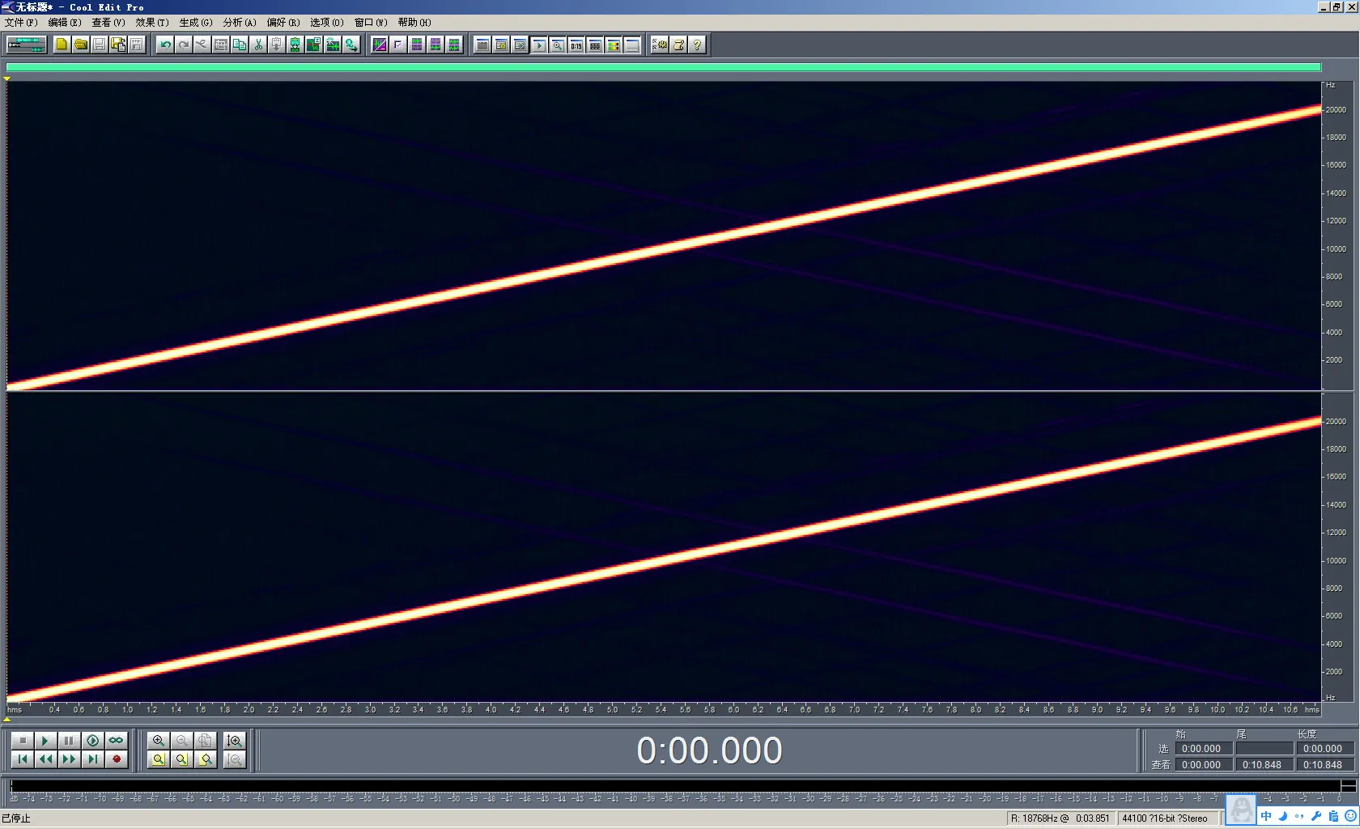Viewport: 1360px width, 829px height.
Task: Stop playback with the stop button
Action: [22, 740]
